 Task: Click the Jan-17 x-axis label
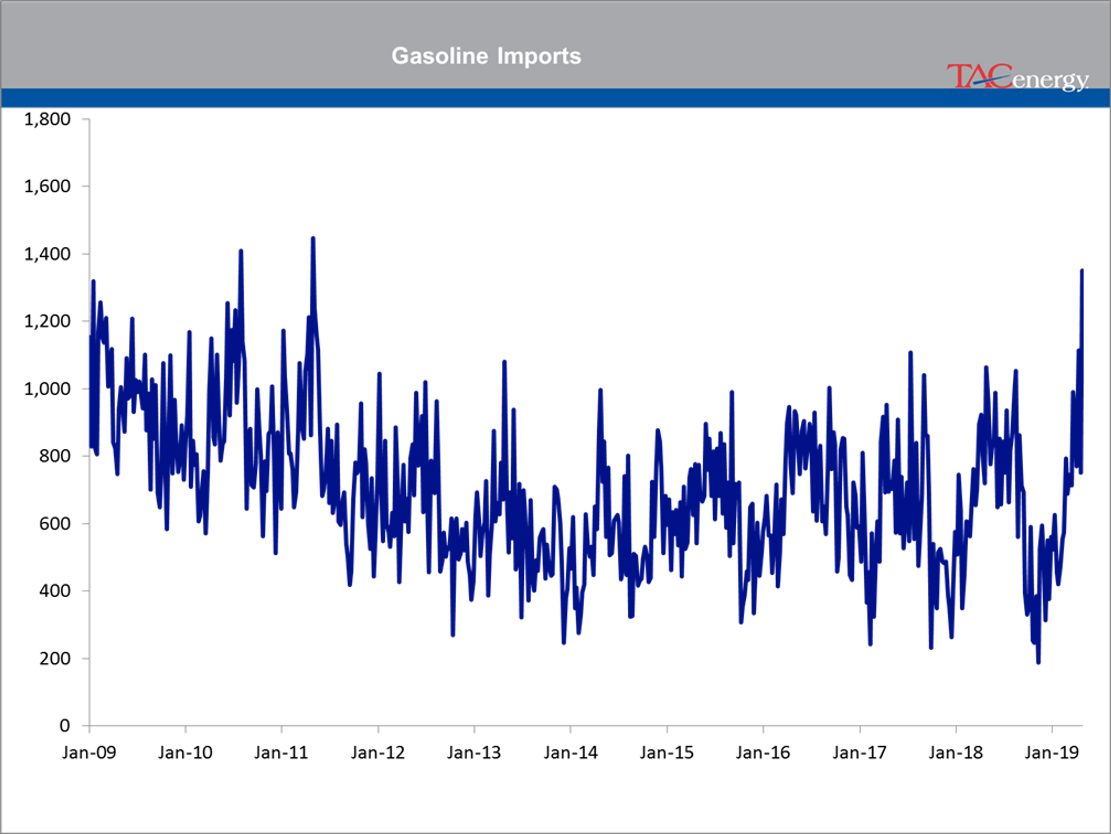[x=859, y=753]
